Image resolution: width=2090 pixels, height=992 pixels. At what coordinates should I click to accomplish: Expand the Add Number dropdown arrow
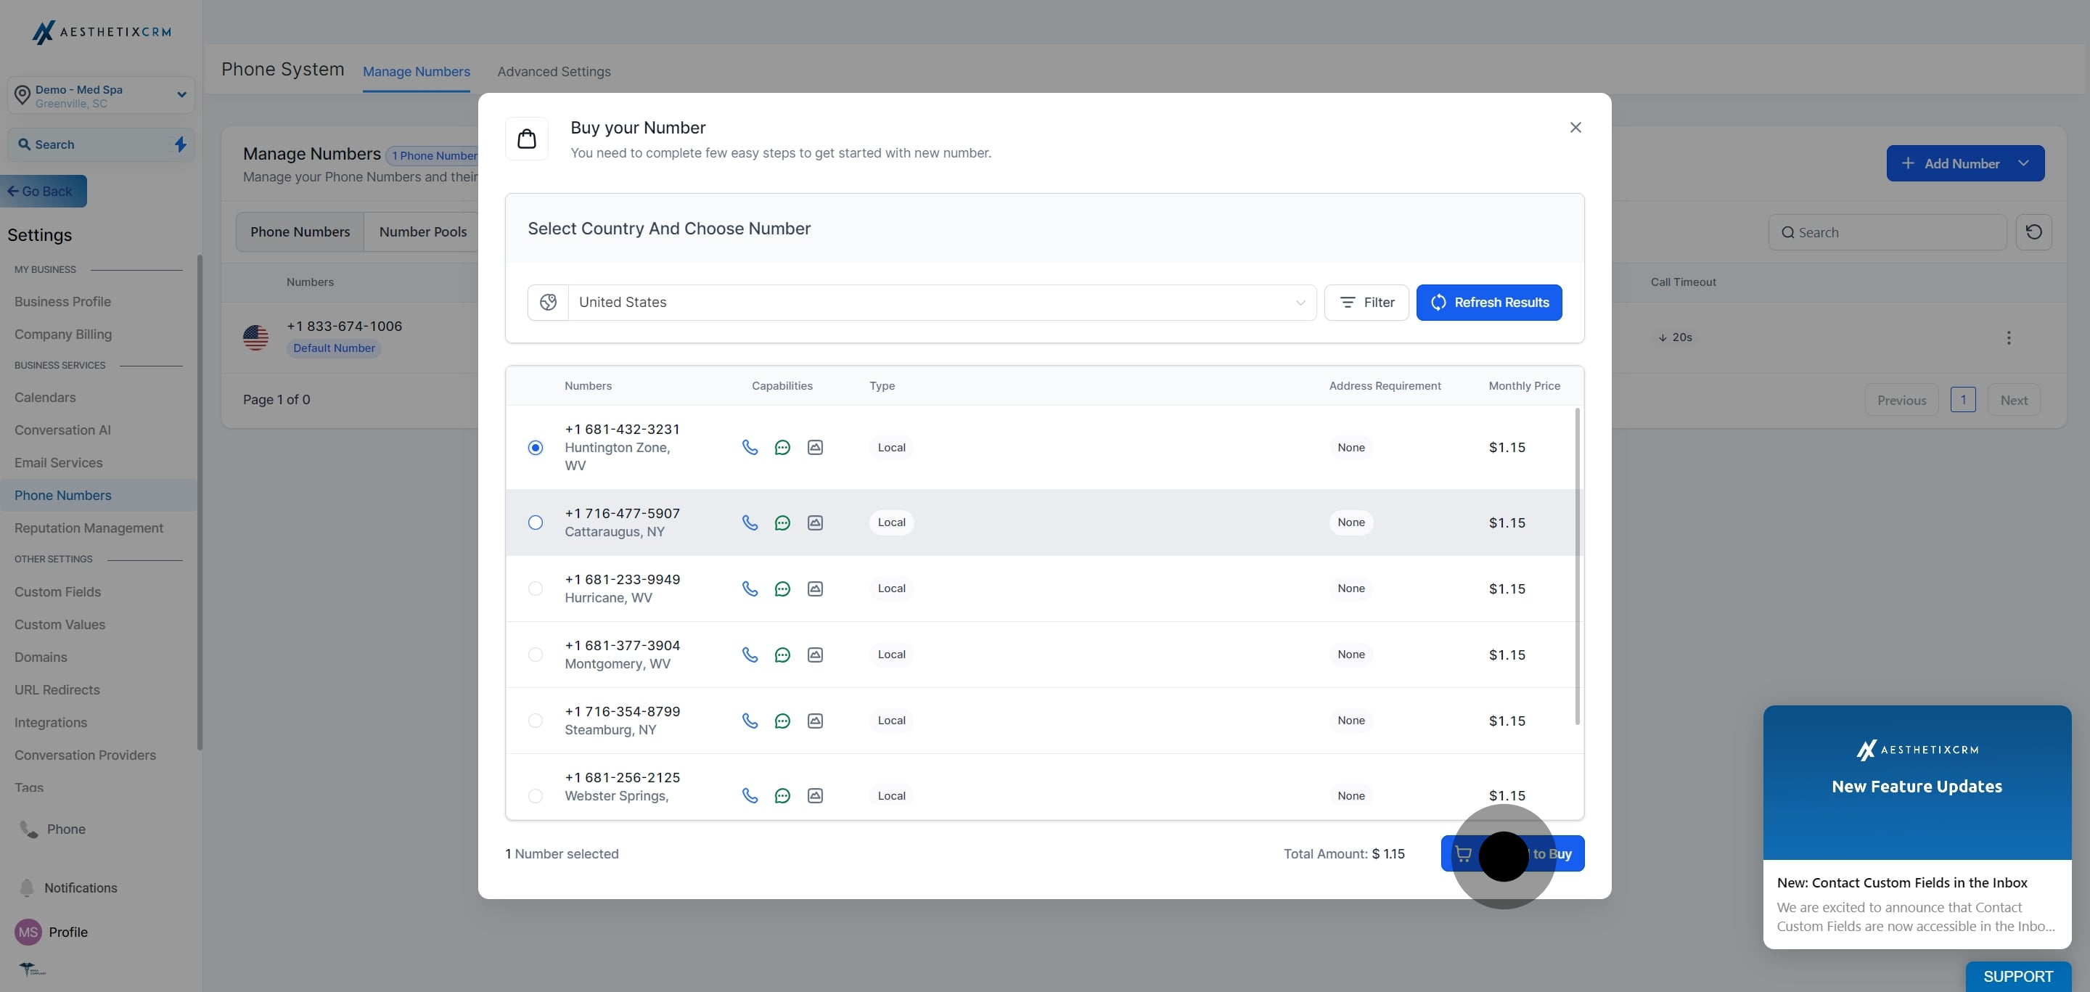coord(2023,163)
